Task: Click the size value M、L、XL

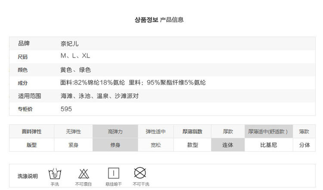Action: (x=75, y=56)
